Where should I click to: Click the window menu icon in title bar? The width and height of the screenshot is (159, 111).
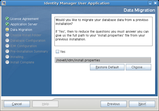[3, 3]
